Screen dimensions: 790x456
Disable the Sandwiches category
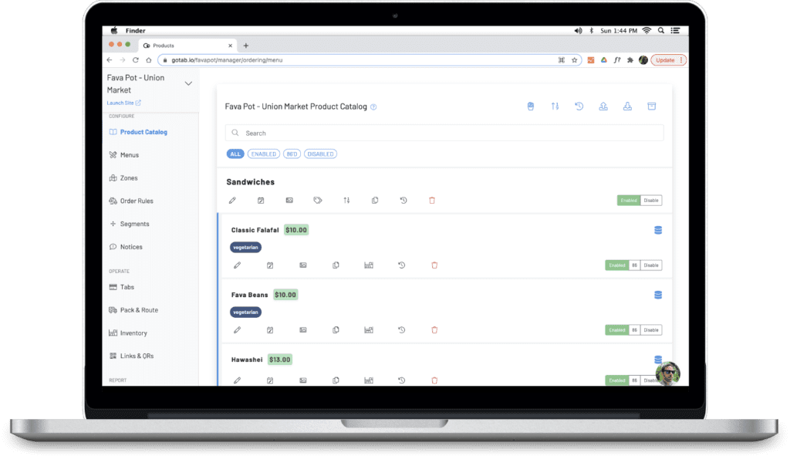(651, 201)
